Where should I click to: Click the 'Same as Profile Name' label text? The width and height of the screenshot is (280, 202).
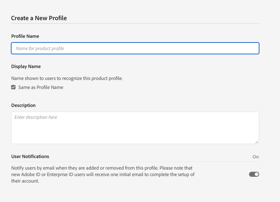pos(41,87)
